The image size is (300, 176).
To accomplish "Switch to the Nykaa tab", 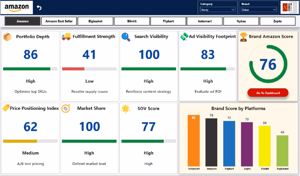I will 241,21.
